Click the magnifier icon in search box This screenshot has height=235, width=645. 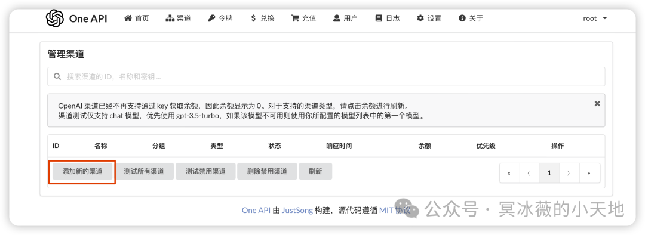[x=57, y=76]
